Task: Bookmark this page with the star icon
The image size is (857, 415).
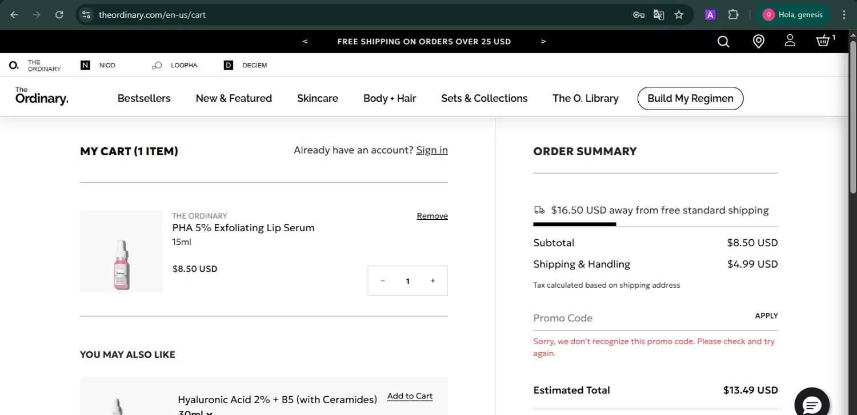Action: coord(679,15)
